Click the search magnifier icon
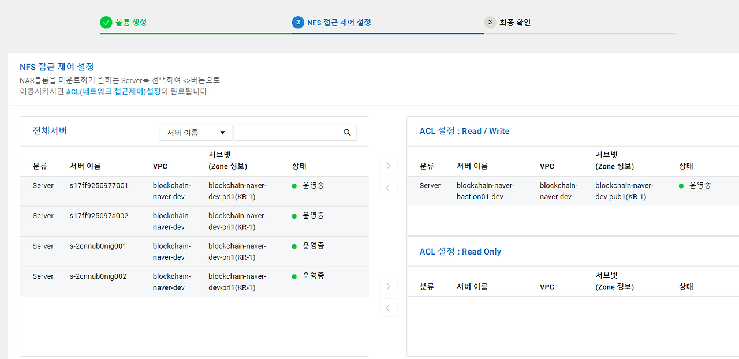The height and width of the screenshot is (359, 739). pyautogui.click(x=347, y=133)
